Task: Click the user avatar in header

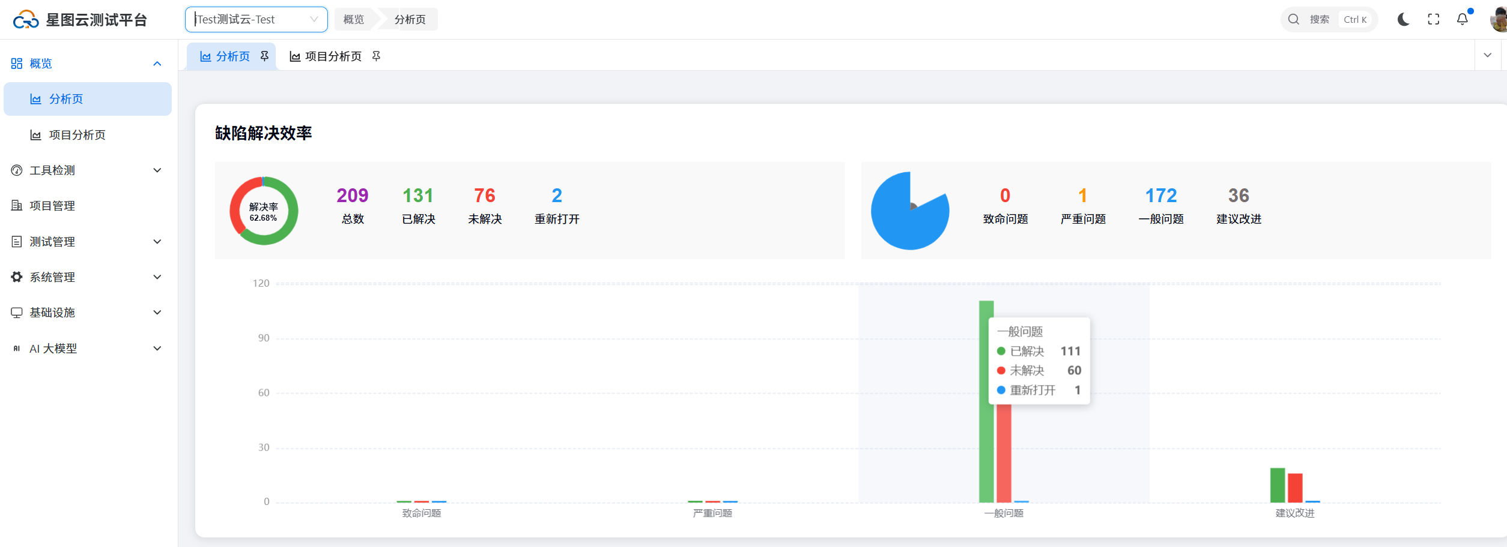Action: click(x=1499, y=20)
